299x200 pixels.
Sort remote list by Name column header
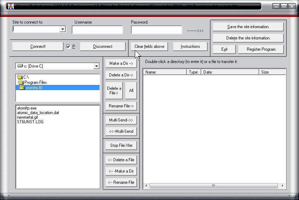[165, 72]
